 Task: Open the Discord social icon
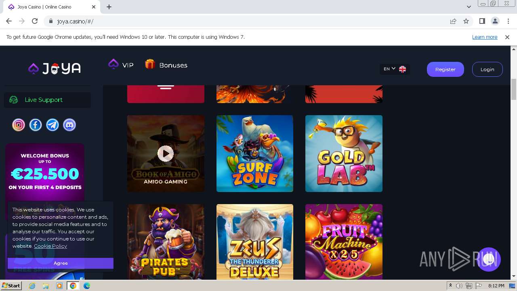coord(69,125)
